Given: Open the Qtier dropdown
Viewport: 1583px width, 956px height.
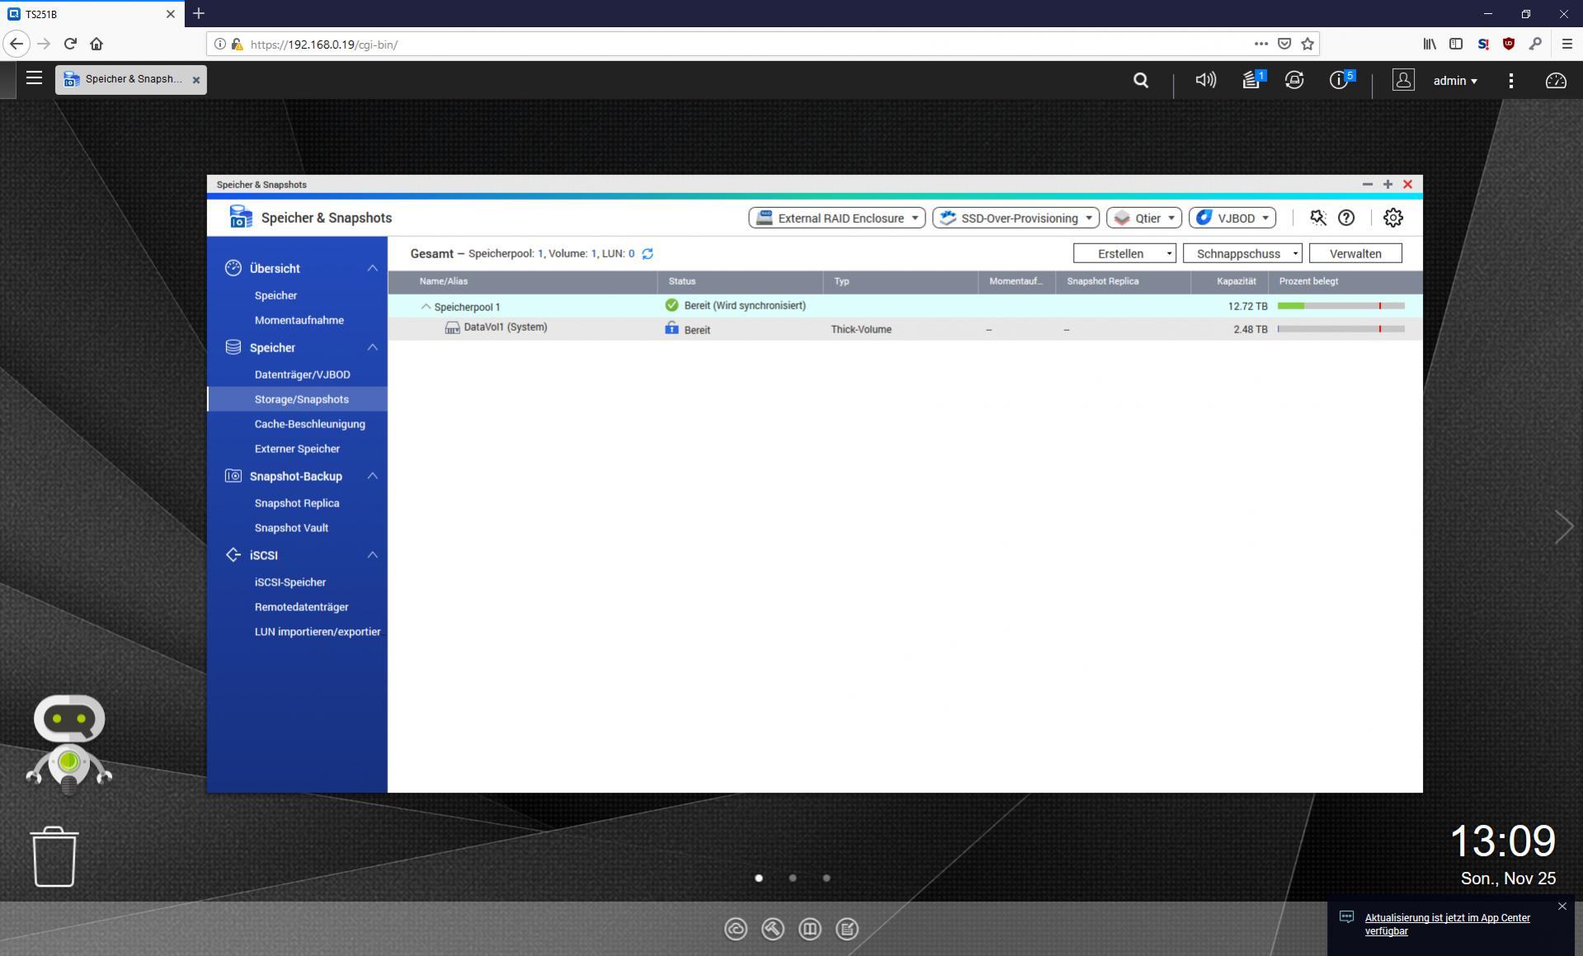Looking at the screenshot, I should (1144, 218).
